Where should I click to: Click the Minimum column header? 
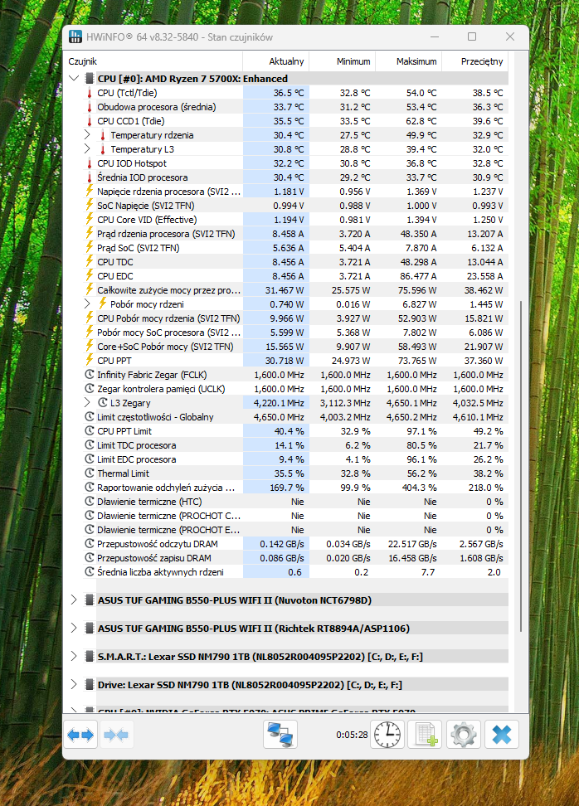pos(342,61)
